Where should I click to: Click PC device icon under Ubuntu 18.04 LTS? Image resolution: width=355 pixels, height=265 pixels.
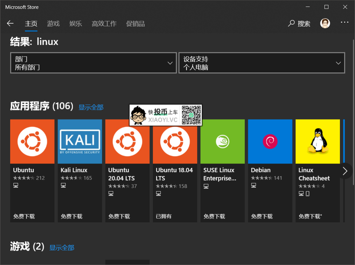pos(158,193)
